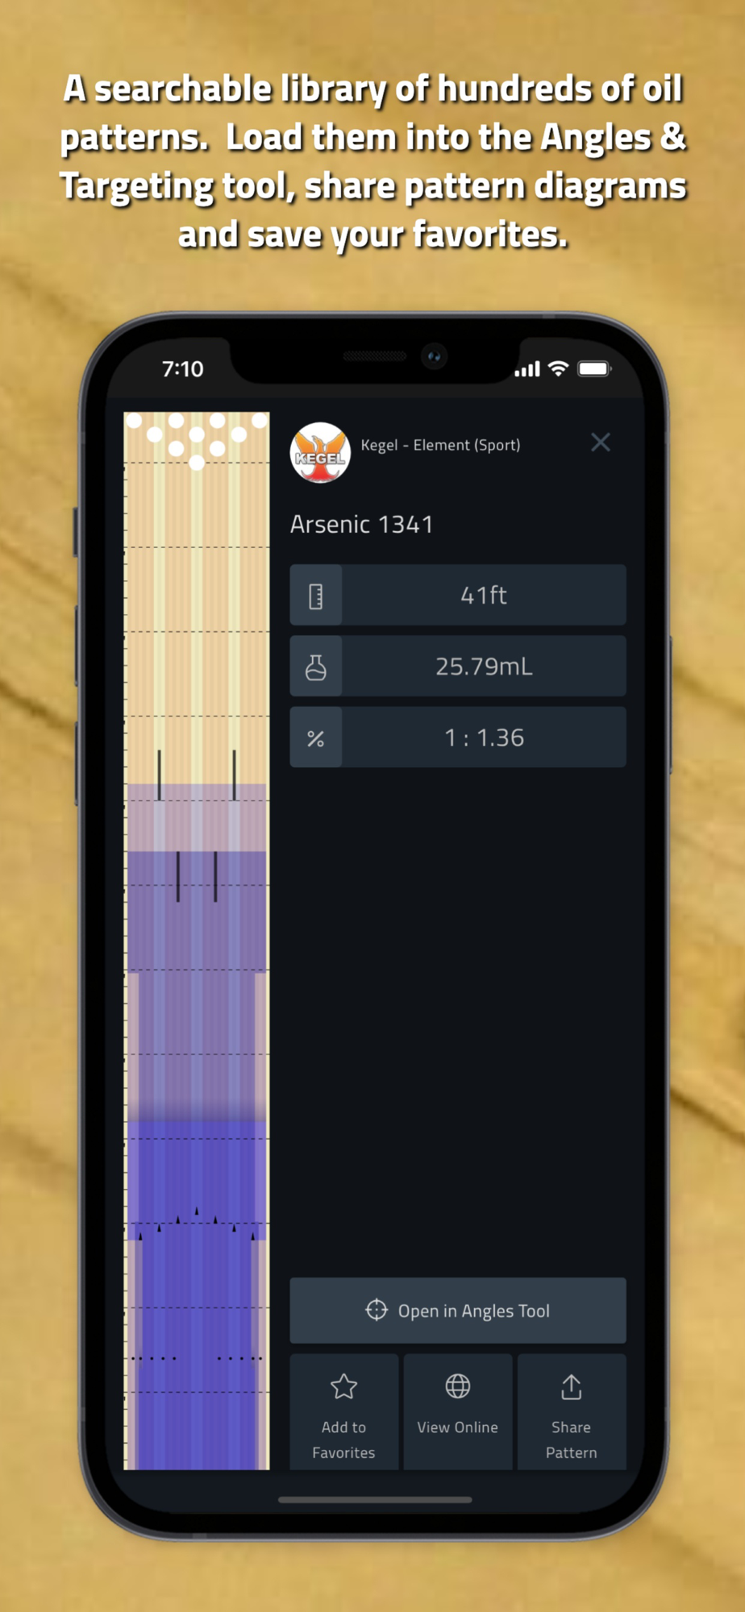This screenshot has width=745, height=1612.
Task: Tap the globe View Online icon
Action: click(458, 1386)
